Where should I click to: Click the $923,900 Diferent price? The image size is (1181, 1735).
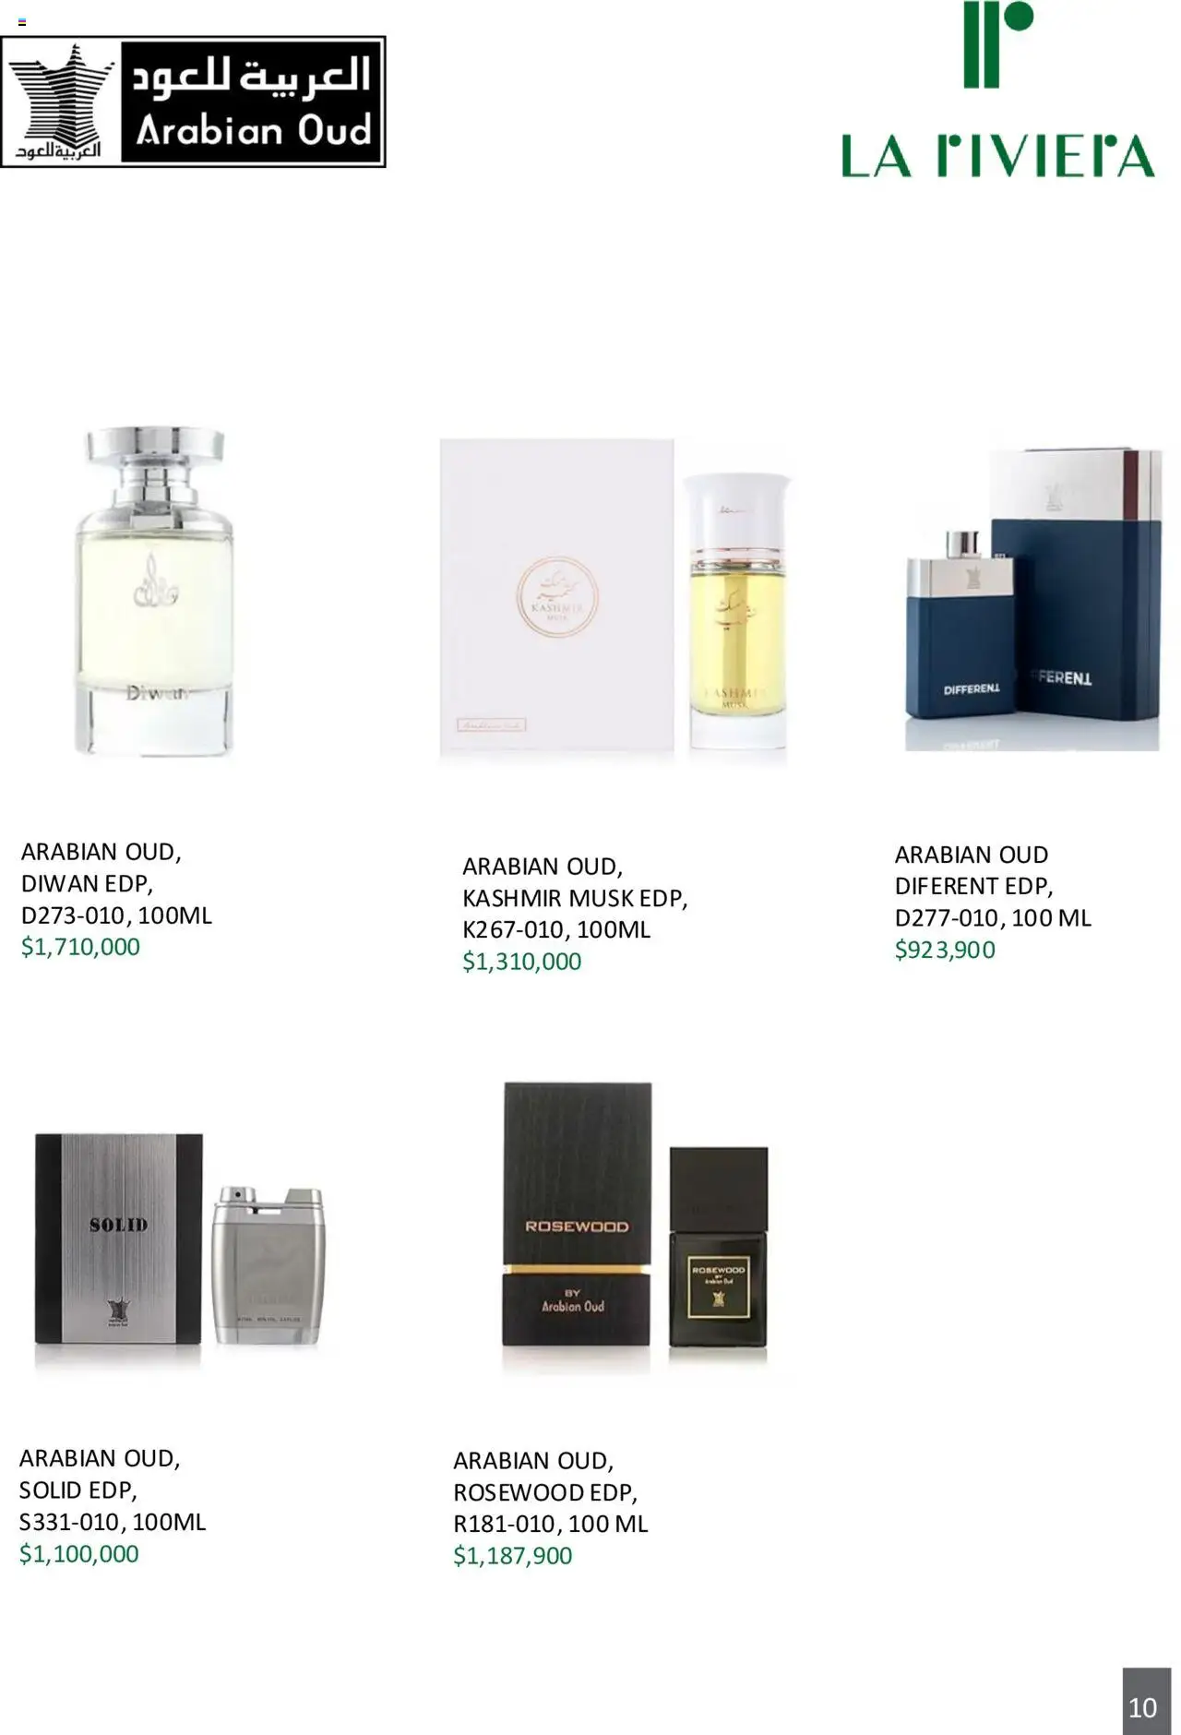945,950
